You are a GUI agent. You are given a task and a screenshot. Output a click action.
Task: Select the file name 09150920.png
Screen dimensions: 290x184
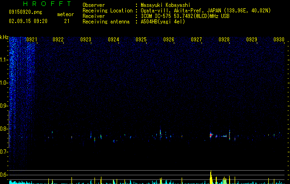25,12
